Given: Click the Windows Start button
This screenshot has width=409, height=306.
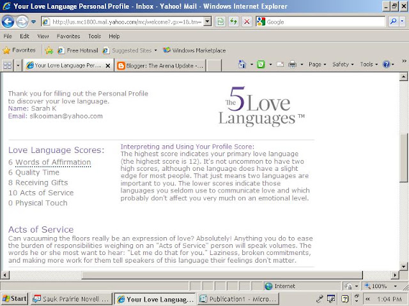Looking at the screenshot, I should tap(14, 299).
